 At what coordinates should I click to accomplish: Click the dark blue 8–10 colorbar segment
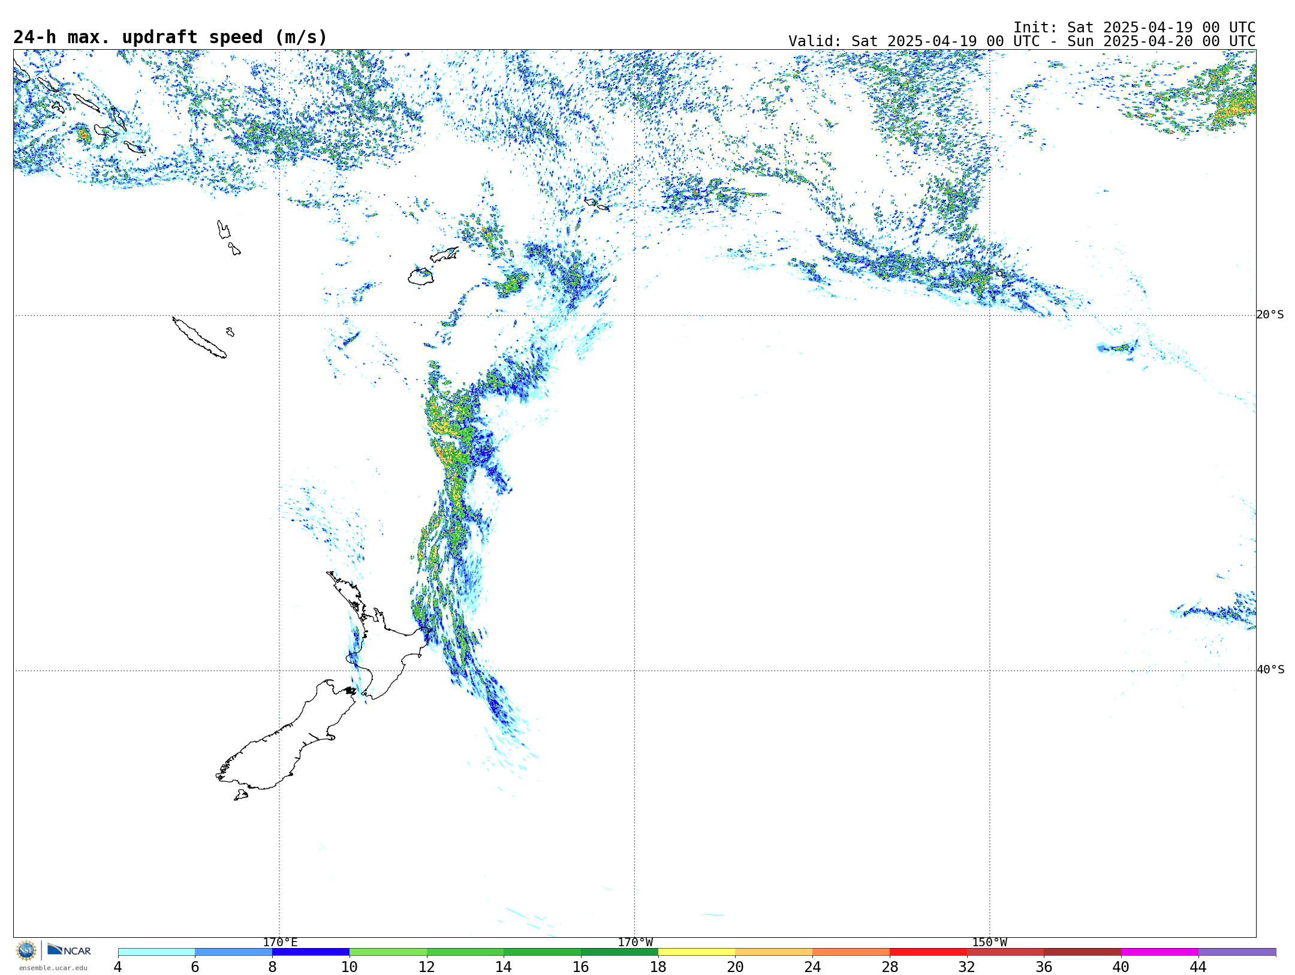tap(311, 952)
